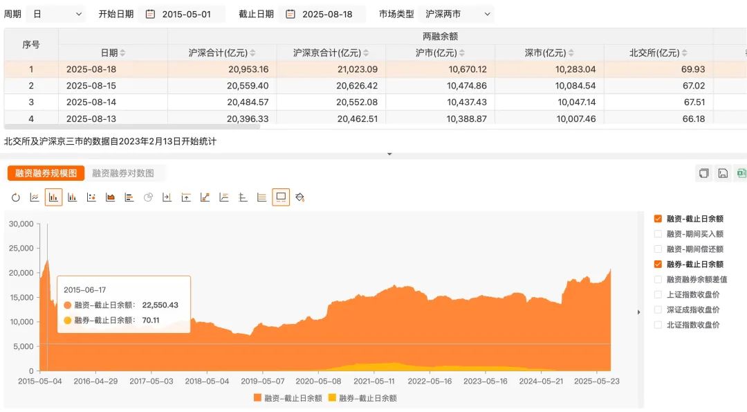The height and width of the screenshot is (412, 747).
Task: Click the cell value 10,047.14
Action: click(x=576, y=102)
